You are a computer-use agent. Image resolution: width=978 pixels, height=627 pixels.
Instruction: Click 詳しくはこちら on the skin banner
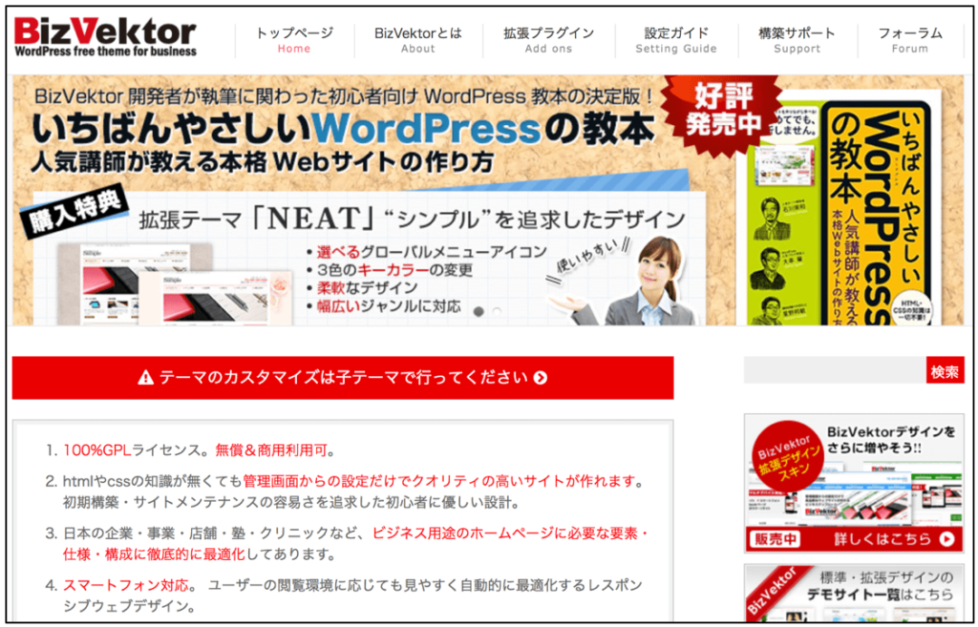coord(882,538)
